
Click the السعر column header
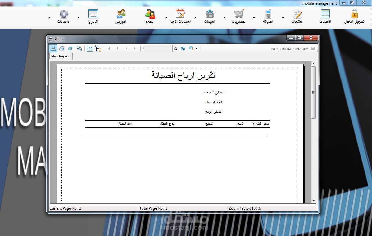tap(240, 124)
